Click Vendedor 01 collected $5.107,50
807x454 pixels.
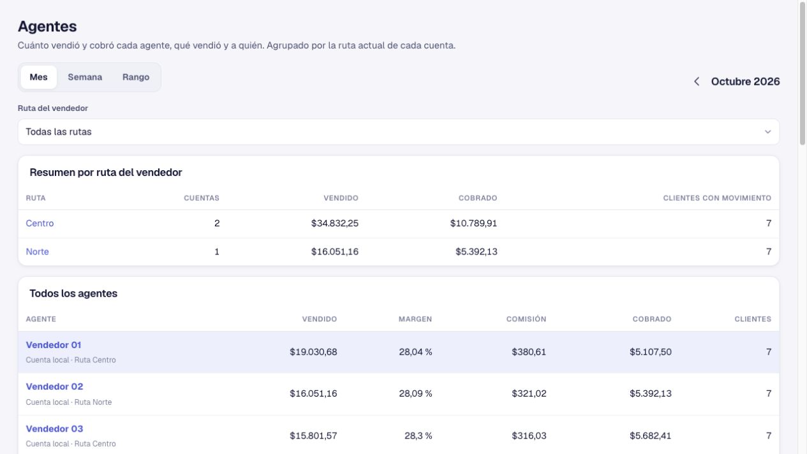651,352
